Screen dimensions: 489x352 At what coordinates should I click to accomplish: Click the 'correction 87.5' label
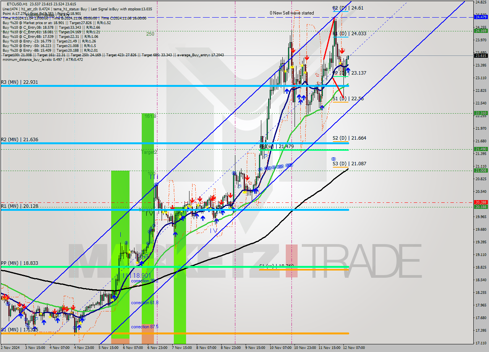pyautogui.click(x=145, y=327)
